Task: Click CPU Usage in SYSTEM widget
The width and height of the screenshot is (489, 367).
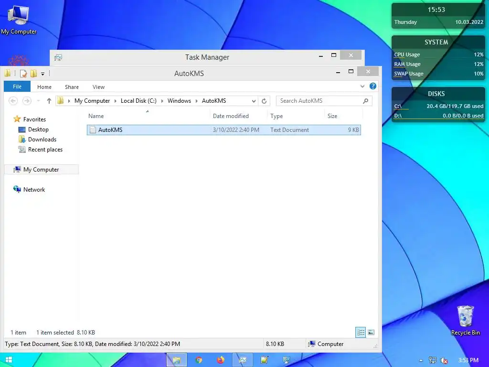Action: tap(407, 54)
